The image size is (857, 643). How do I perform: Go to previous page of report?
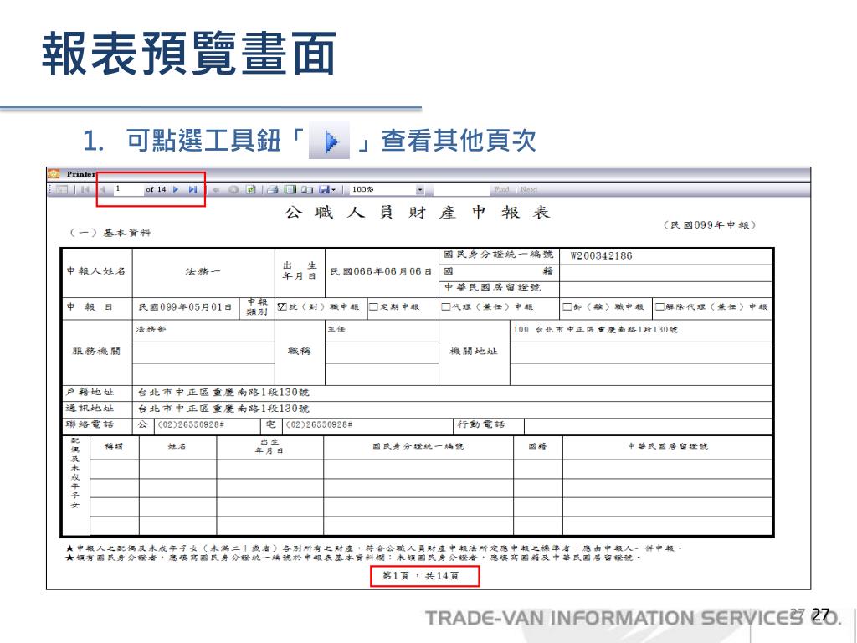pyautogui.click(x=102, y=189)
